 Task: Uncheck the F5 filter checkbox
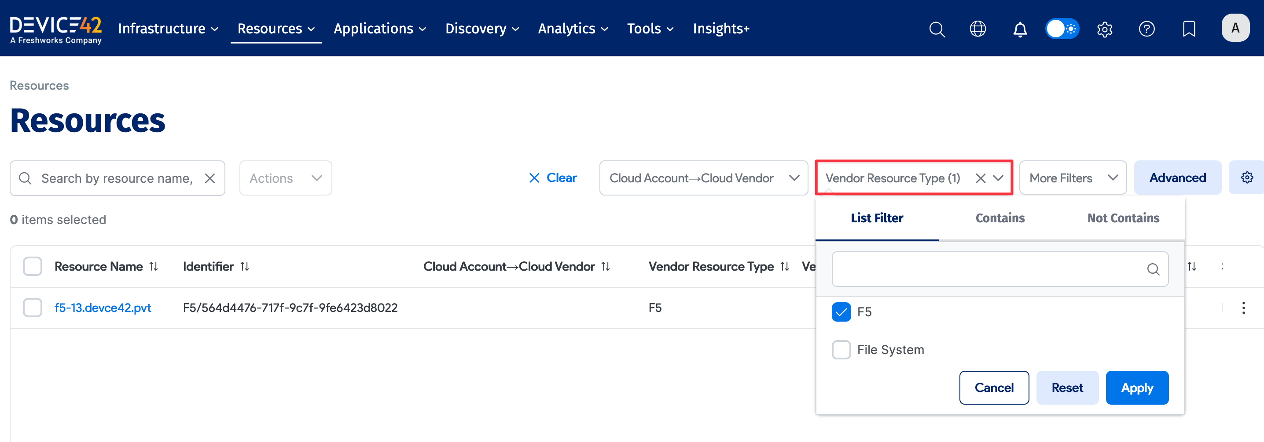(x=841, y=312)
